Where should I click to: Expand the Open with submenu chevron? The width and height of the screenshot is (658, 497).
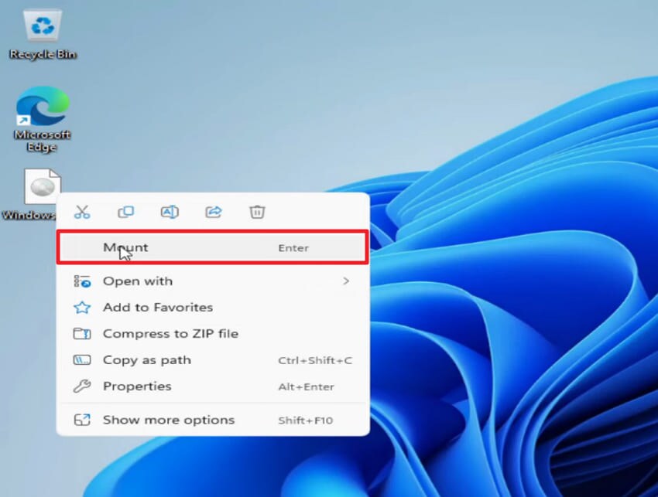pos(346,281)
